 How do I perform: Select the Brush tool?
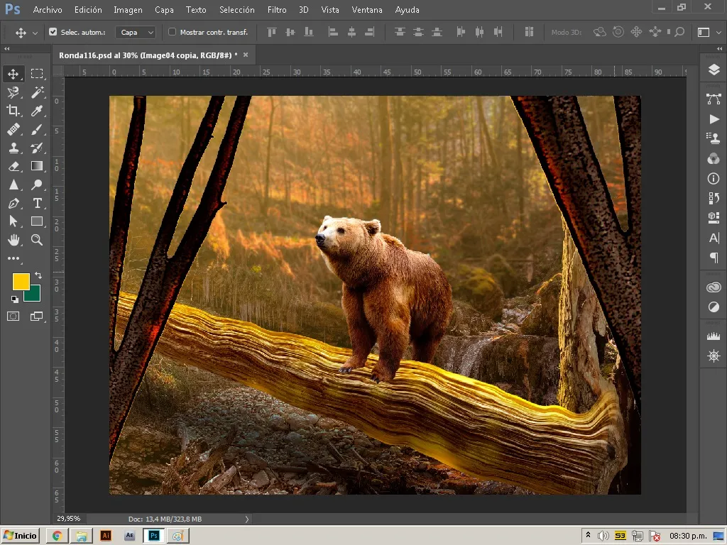click(x=37, y=129)
